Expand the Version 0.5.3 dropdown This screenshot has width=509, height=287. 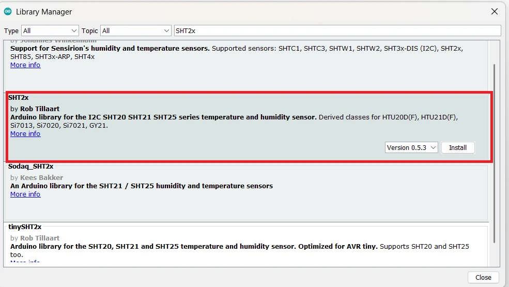(412, 147)
